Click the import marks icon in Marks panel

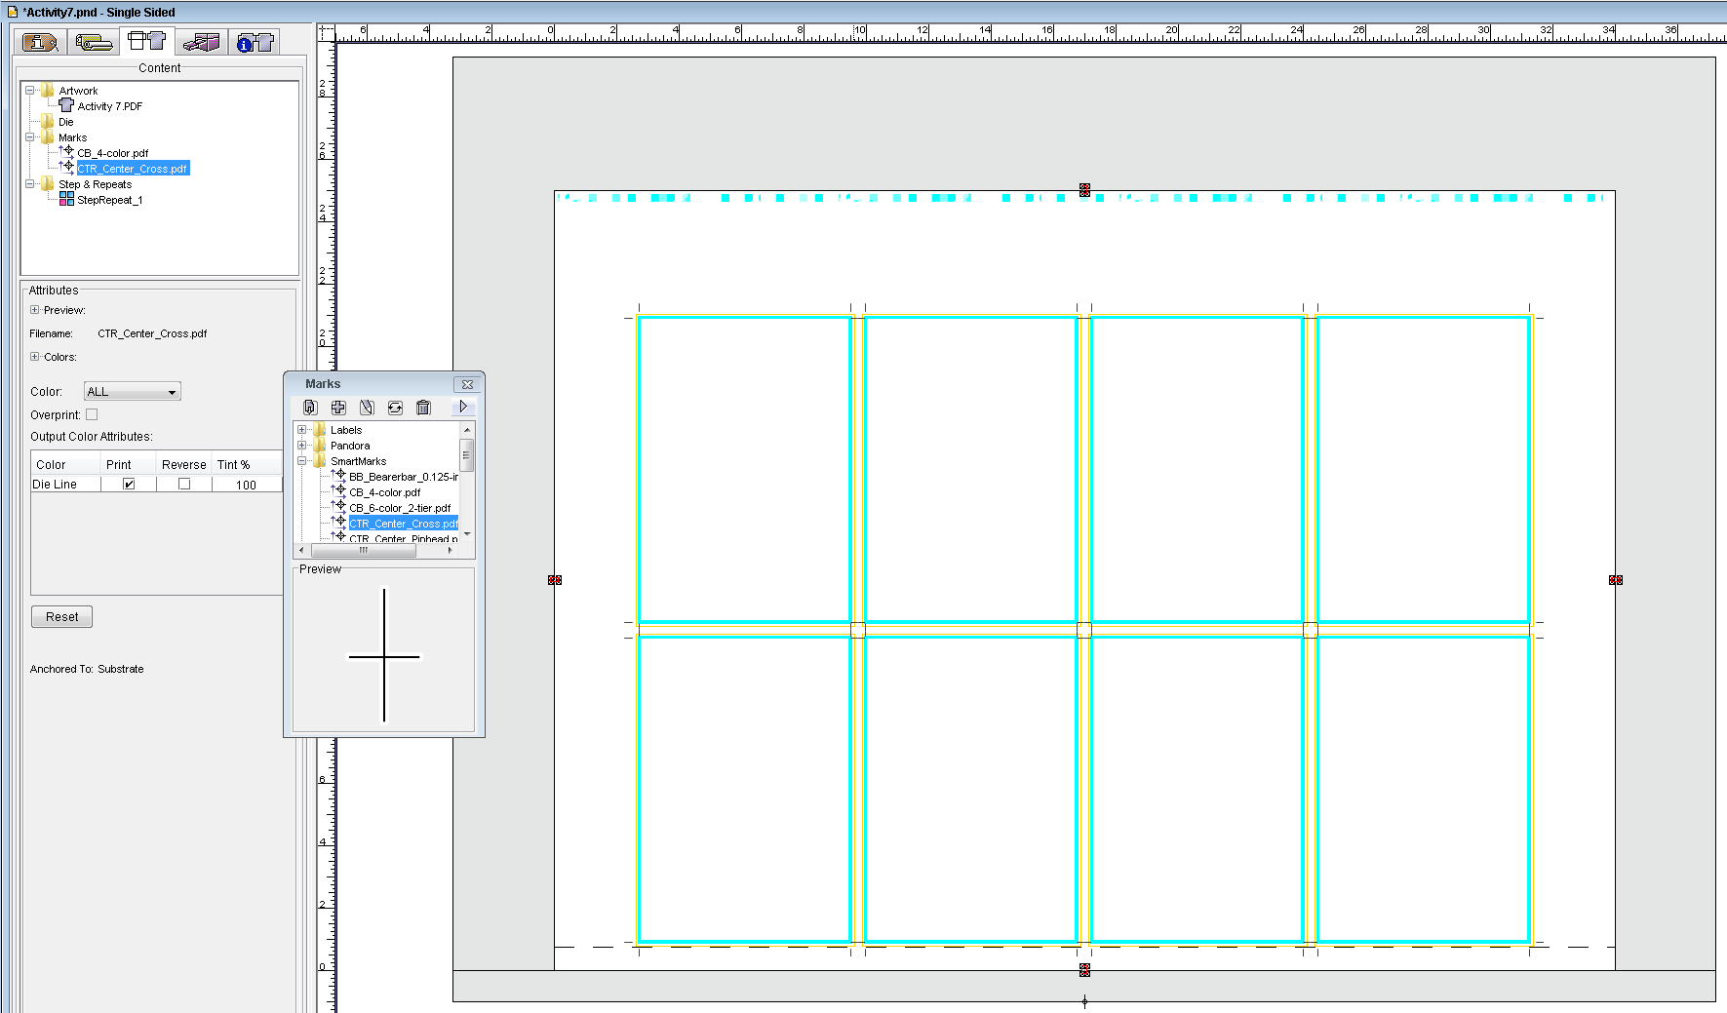tap(310, 408)
